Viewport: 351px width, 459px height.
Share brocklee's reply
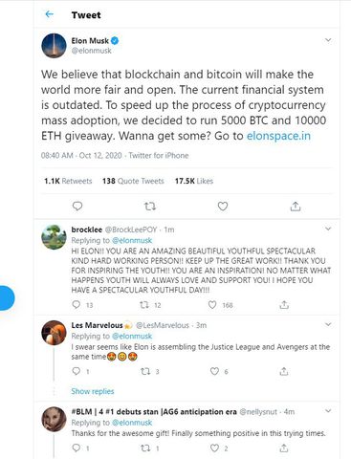(284, 305)
